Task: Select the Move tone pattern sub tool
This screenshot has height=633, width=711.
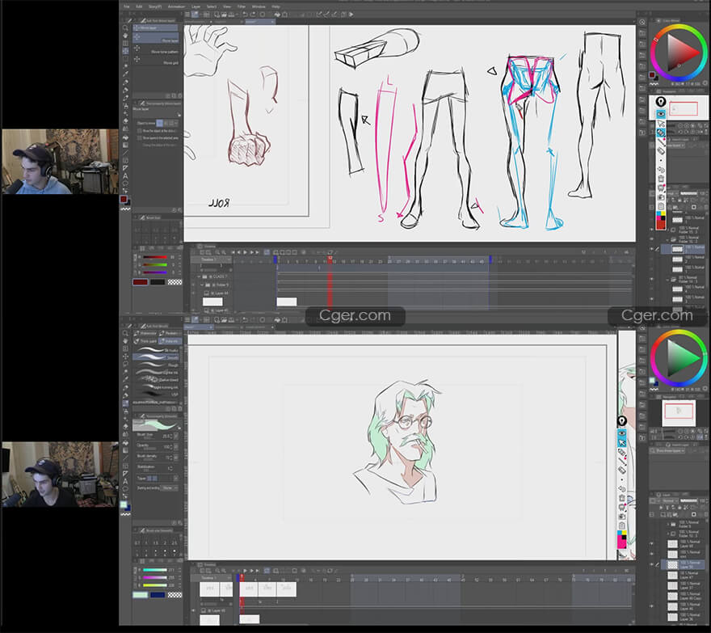Action: 166,51
